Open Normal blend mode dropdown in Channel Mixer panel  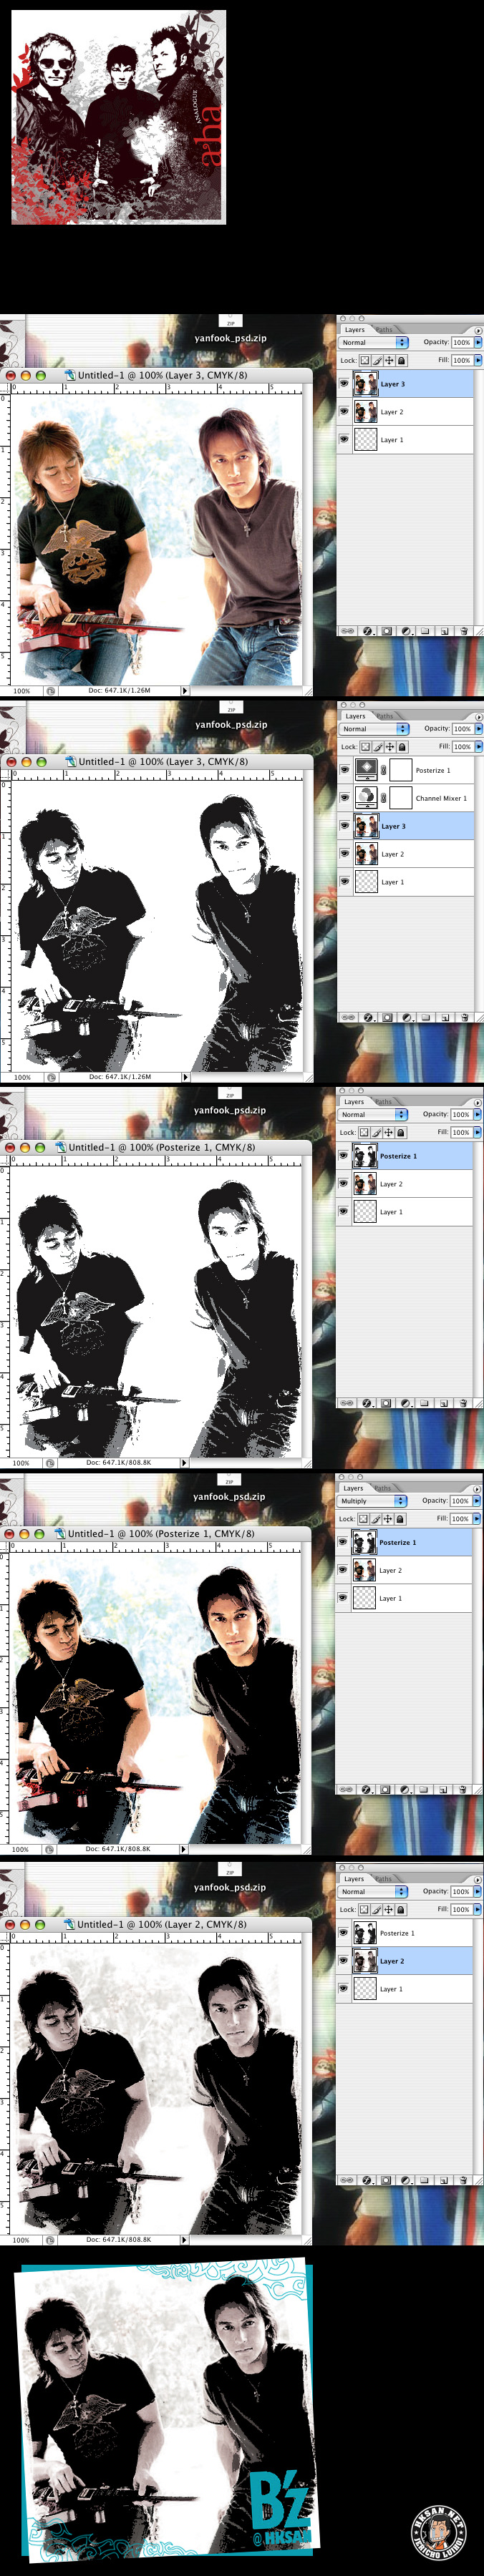[374, 729]
